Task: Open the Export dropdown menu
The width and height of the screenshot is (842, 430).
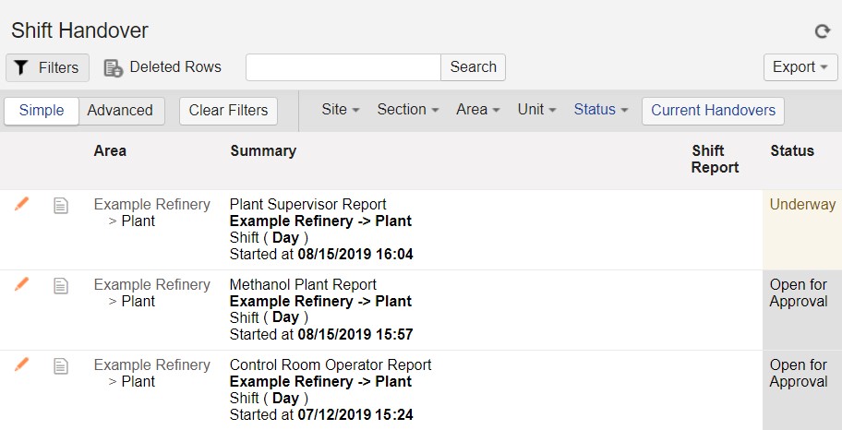Action: [800, 67]
